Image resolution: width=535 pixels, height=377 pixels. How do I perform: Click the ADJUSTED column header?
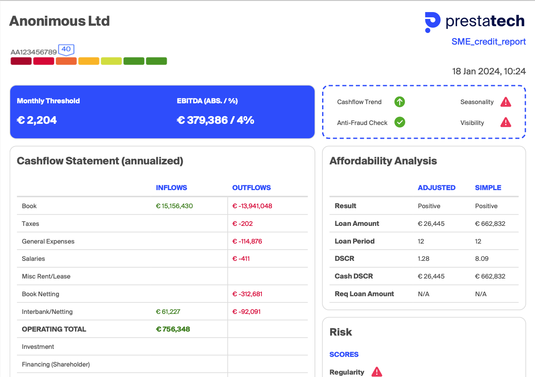tap(436, 188)
